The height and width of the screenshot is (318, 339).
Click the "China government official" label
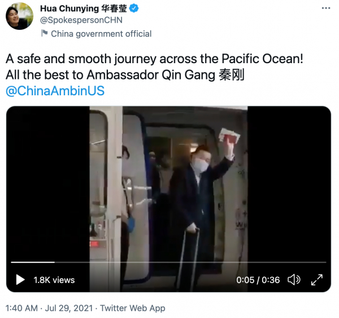(101, 34)
